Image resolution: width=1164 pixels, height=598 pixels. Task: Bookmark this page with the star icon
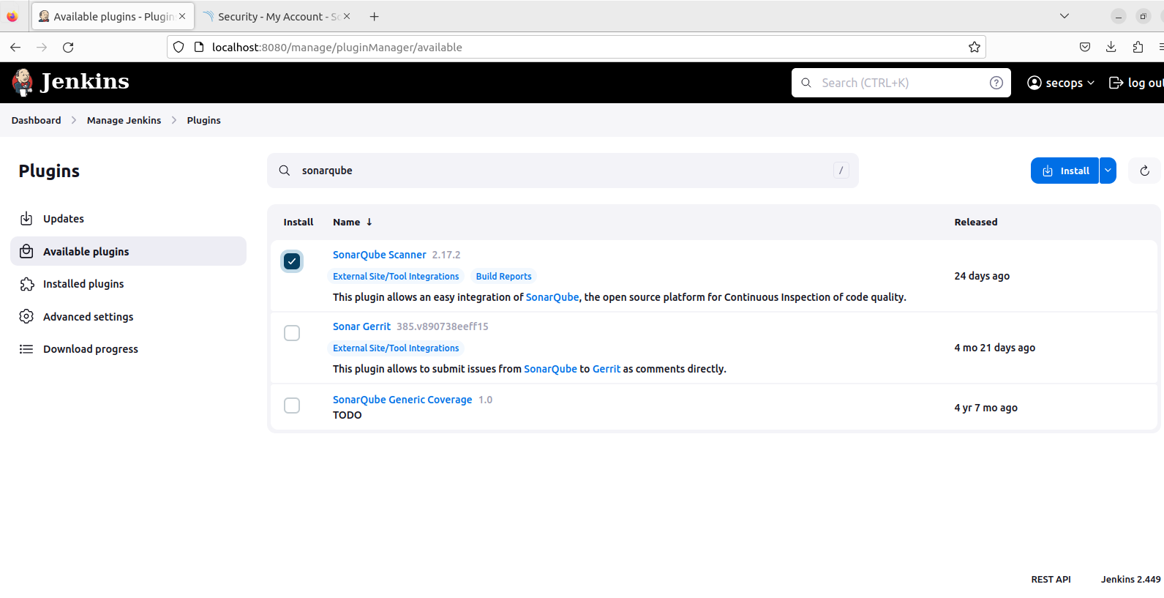(x=974, y=47)
